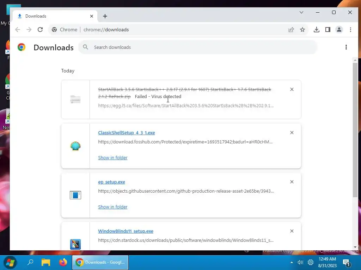Click the scrollbar down arrow

pos(355,247)
